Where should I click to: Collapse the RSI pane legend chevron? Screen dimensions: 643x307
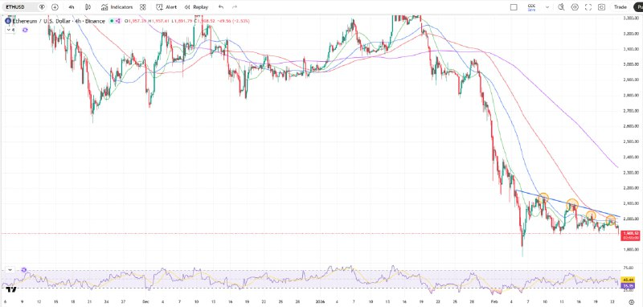tap(10, 270)
